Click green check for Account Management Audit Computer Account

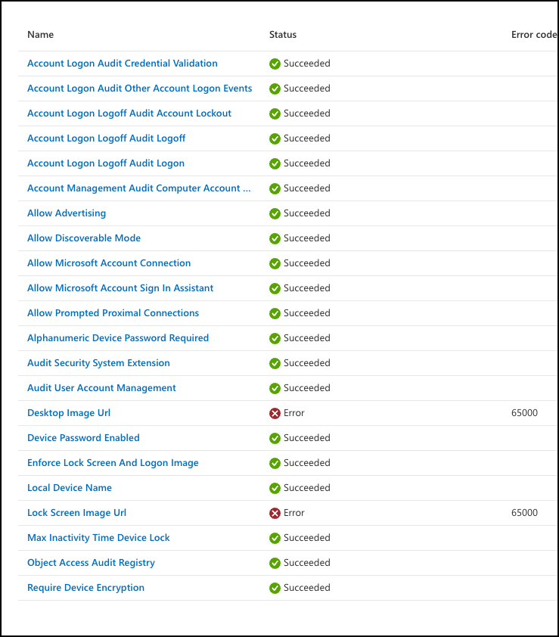pos(275,189)
